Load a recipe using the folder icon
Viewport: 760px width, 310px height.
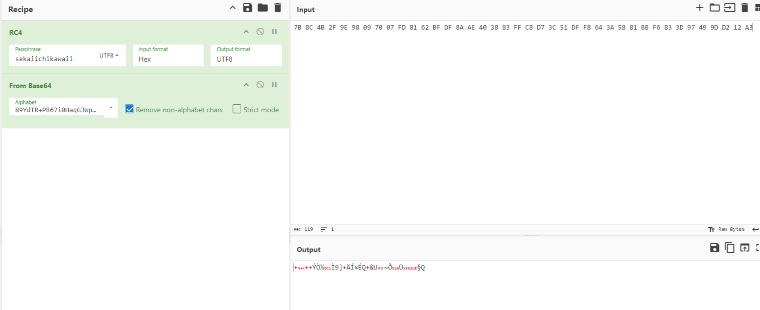tap(262, 8)
